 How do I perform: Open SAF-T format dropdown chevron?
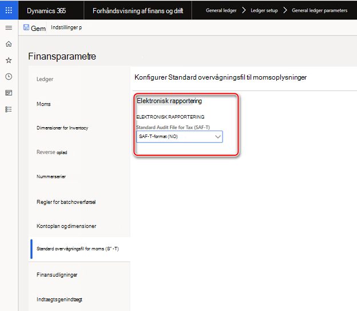pos(218,137)
